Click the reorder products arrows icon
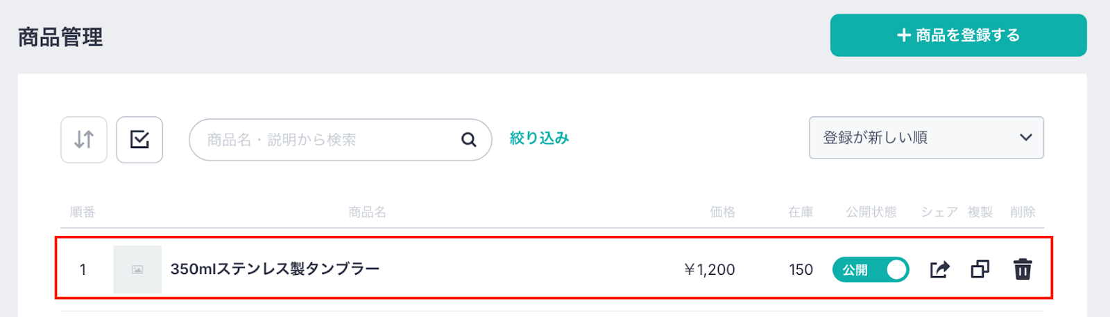 (x=84, y=140)
